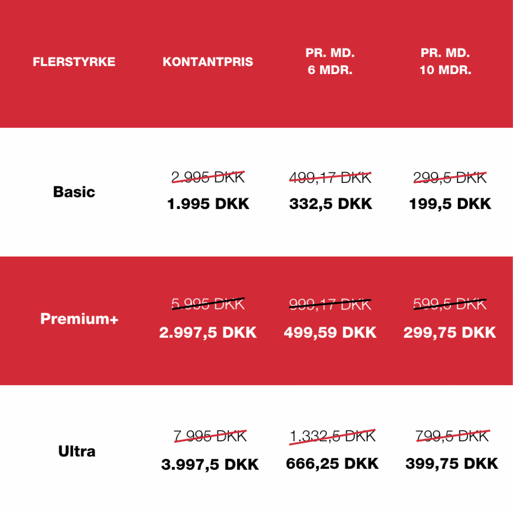Click the Ultra row label
Viewport: 513px width, 513px height.
[x=77, y=451]
